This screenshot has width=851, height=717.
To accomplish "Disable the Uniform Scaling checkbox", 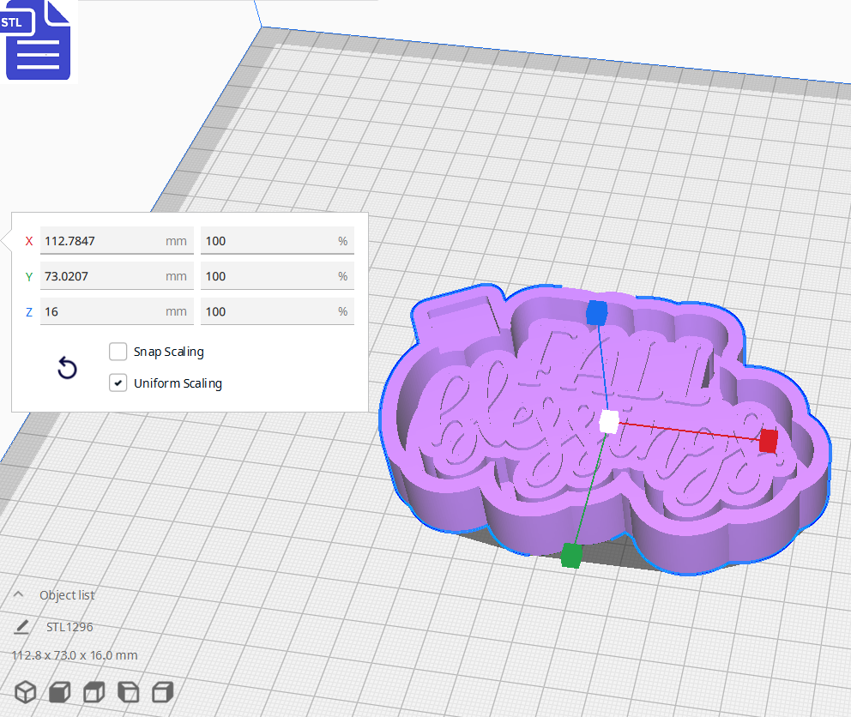I will pyautogui.click(x=118, y=383).
